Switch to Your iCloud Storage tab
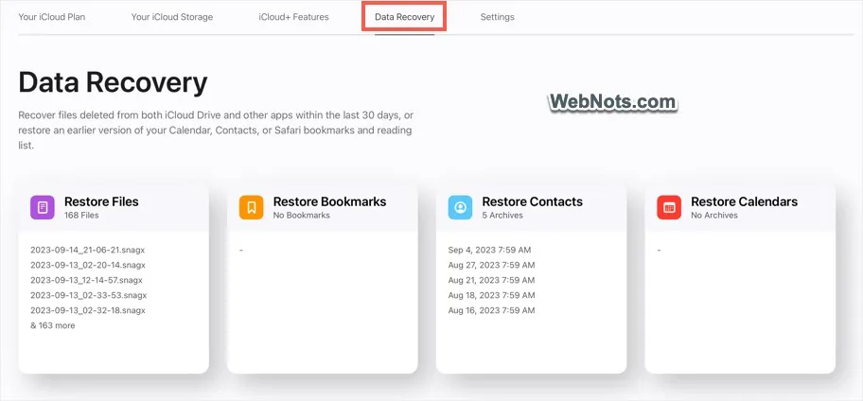 point(171,17)
